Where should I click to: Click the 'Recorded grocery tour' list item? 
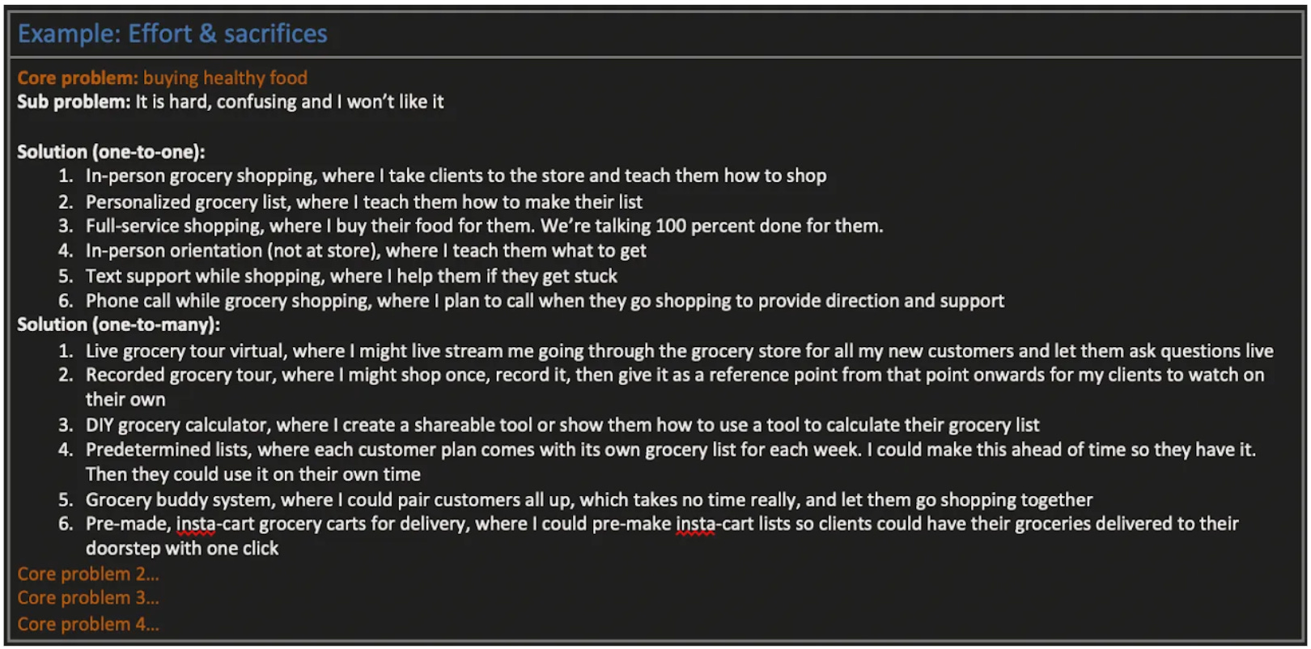[x=675, y=387]
